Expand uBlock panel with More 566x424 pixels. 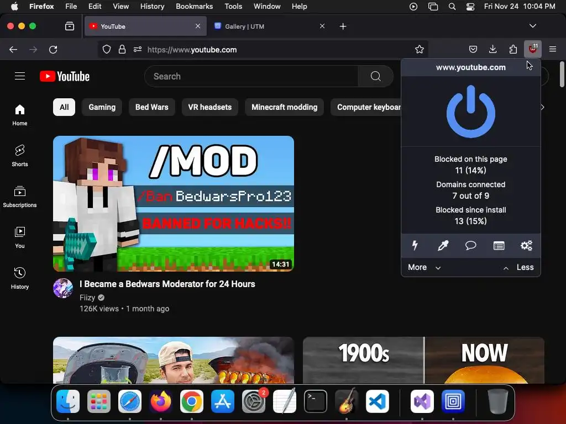point(424,267)
